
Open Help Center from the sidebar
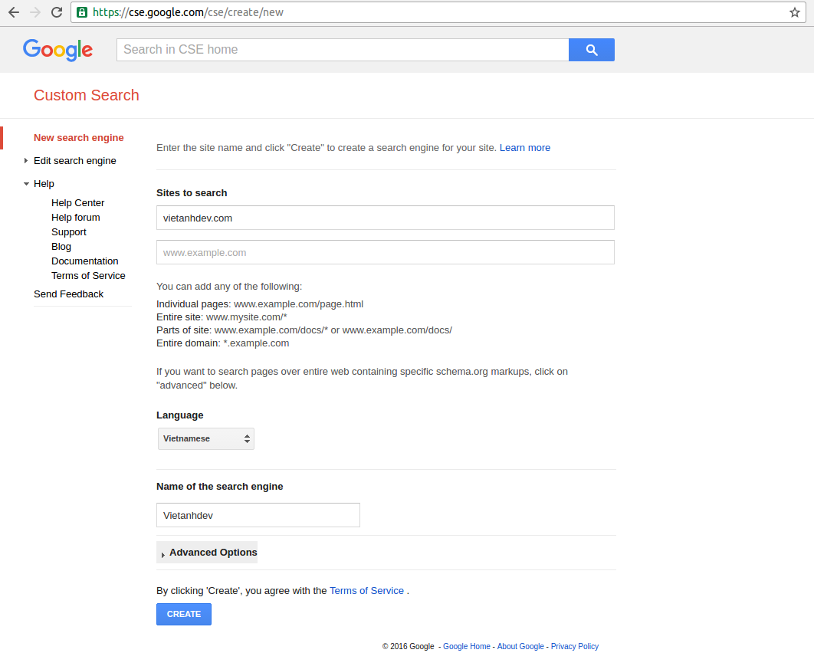tap(77, 203)
